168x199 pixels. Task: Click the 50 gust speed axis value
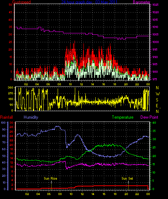pyautogui.click(x=10, y=5)
